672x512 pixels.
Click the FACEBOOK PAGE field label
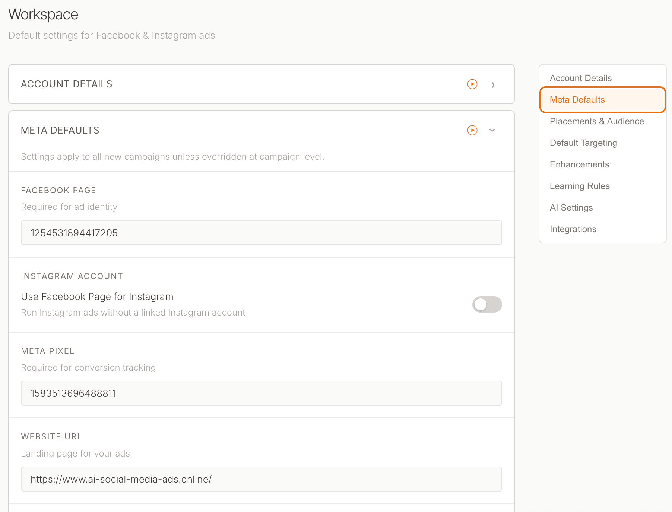pyautogui.click(x=58, y=190)
